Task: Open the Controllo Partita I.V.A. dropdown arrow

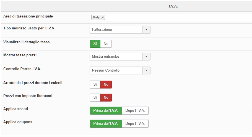Action: click(146, 70)
